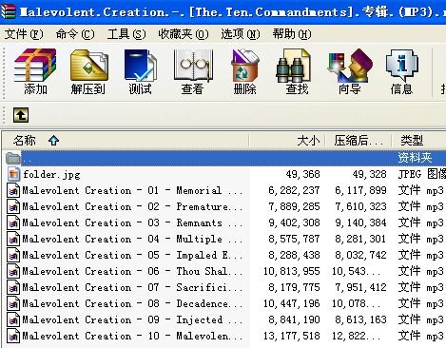Open the 收藏夹(O) menu
Screen dimensions: 446x348
tap(184, 34)
